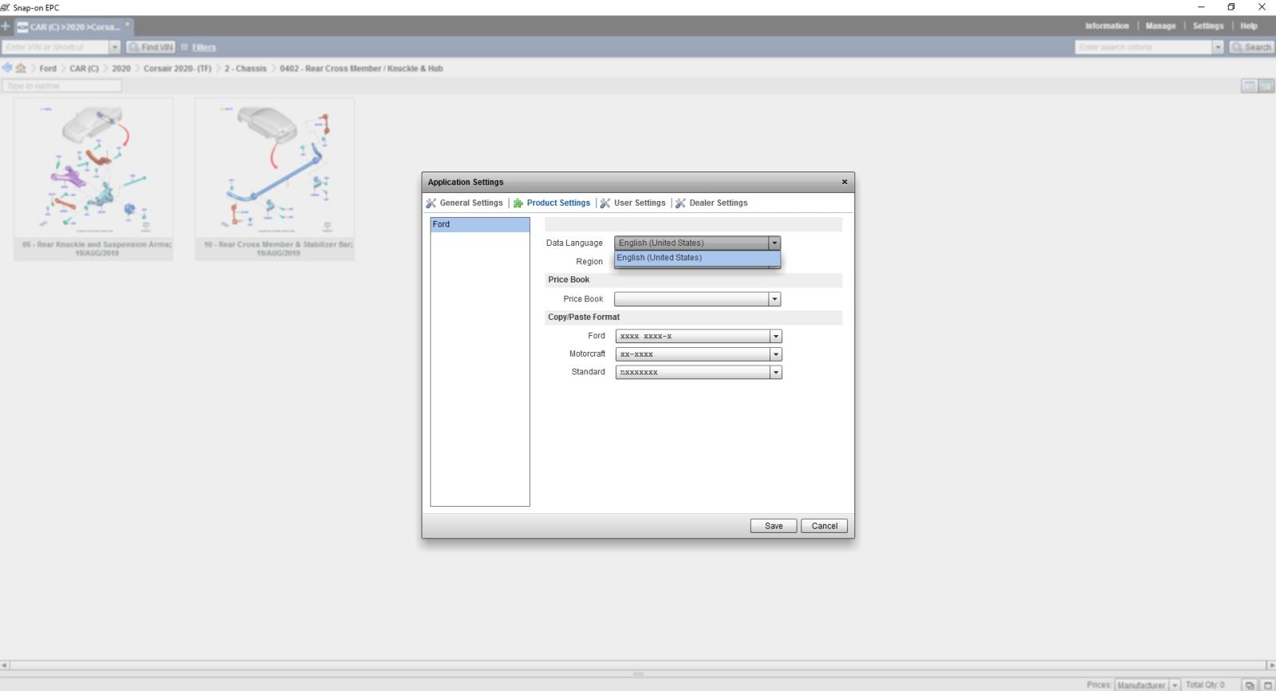Open a new tab with plus icon
Image resolution: width=1276 pixels, height=691 pixels.
(6, 26)
